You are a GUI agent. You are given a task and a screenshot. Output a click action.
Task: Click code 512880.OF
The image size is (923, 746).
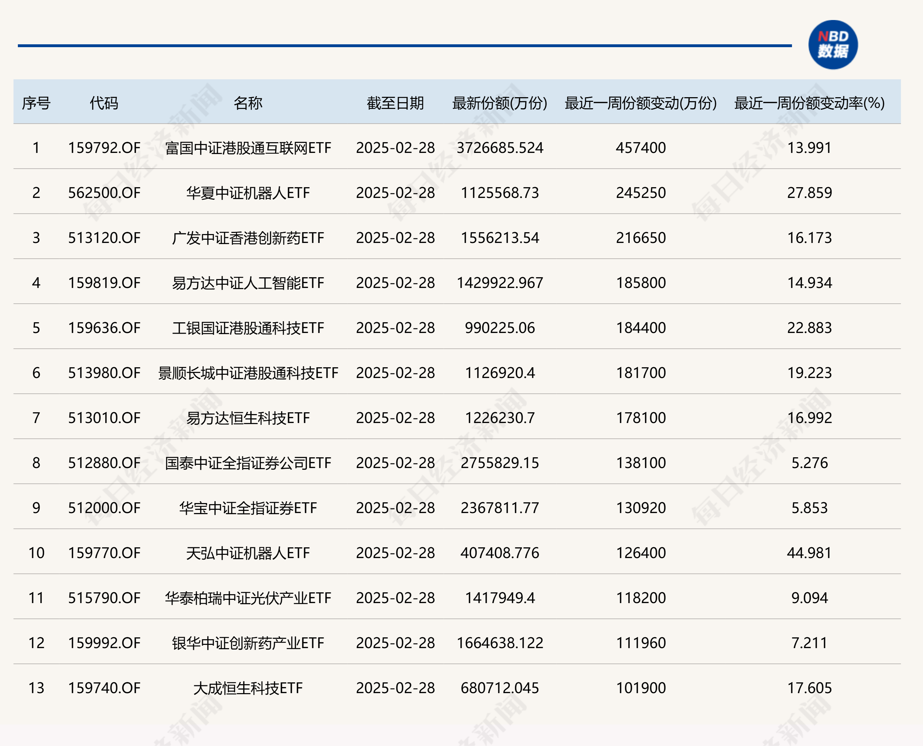pos(104,463)
